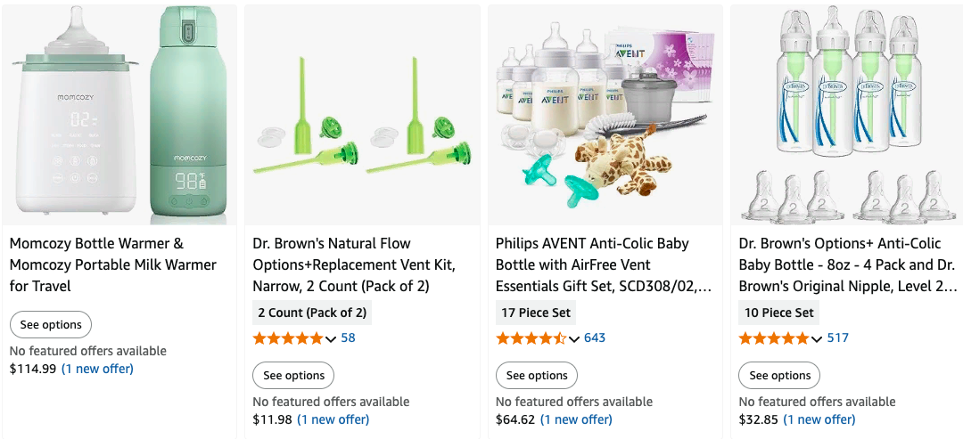Image resolution: width=963 pixels, height=439 pixels.
Task: Open the Momcozy Bottle Warmer product image
Action: [119, 116]
